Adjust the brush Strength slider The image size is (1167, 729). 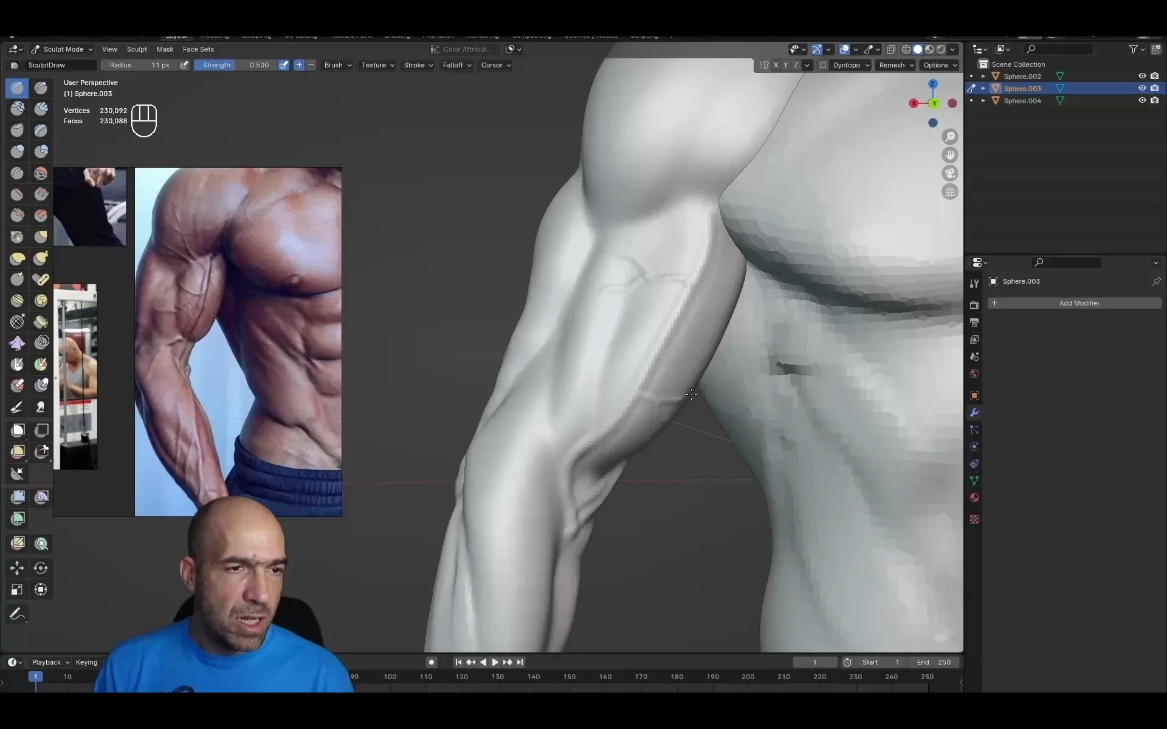point(236,65)
